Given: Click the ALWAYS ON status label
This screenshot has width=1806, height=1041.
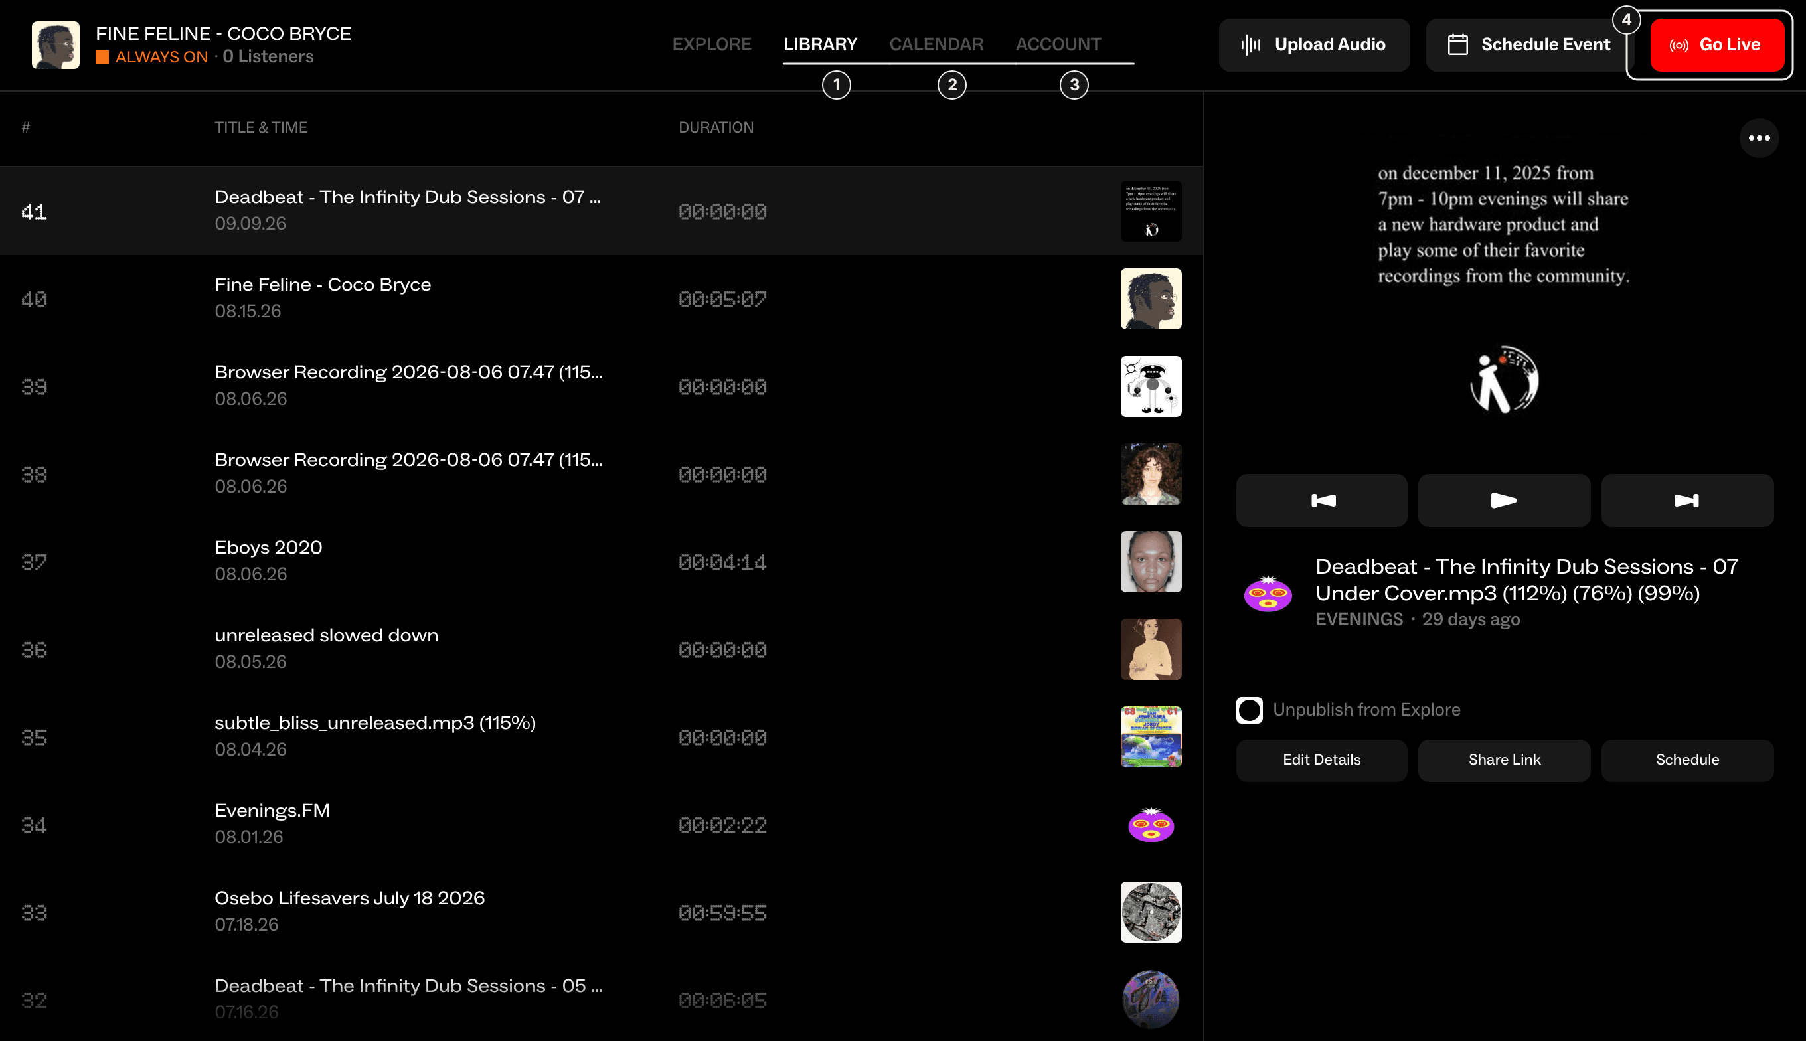Looking at the screenshot, I should [161, 57].
